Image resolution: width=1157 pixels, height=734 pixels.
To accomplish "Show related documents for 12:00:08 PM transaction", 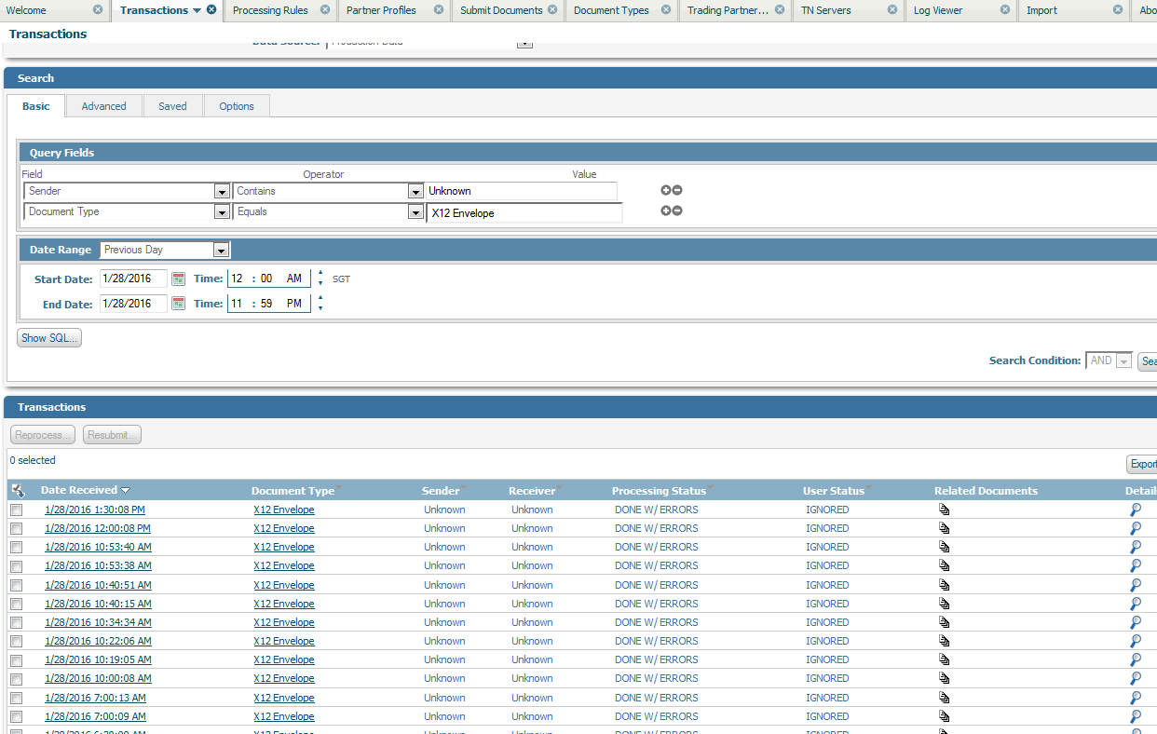I will click(x=944, y=528).
